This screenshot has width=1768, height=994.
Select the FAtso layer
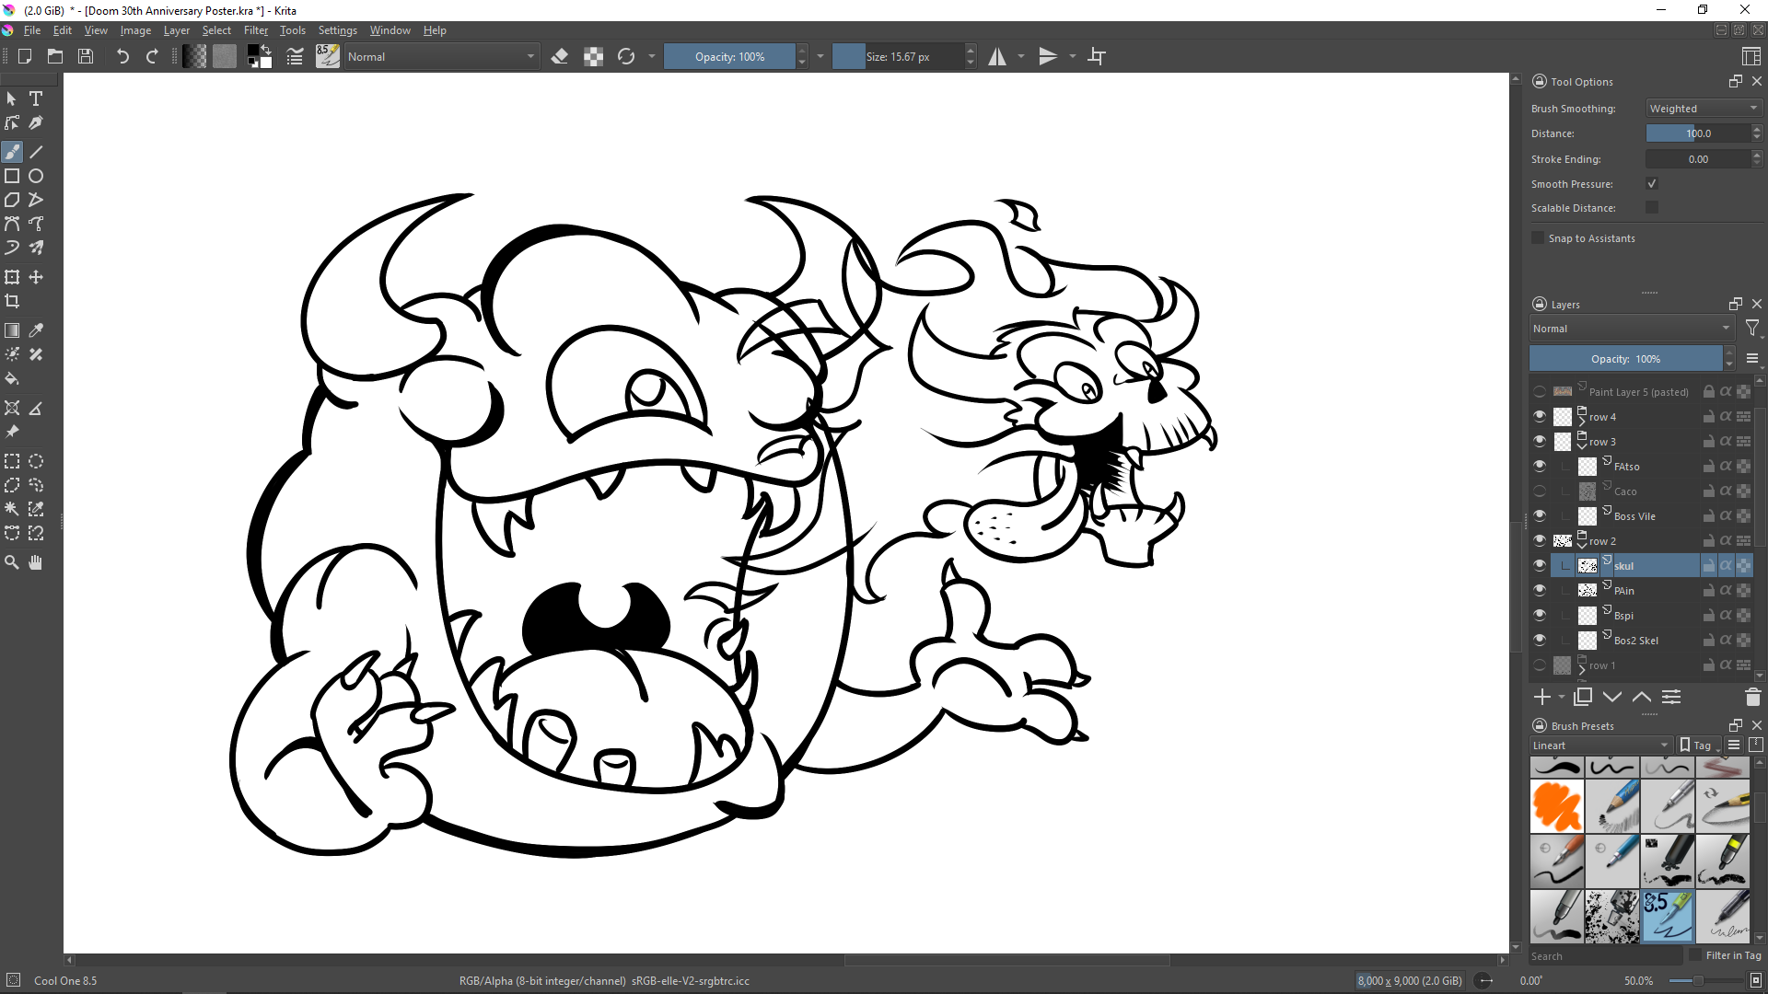[x=1626, y=466]
